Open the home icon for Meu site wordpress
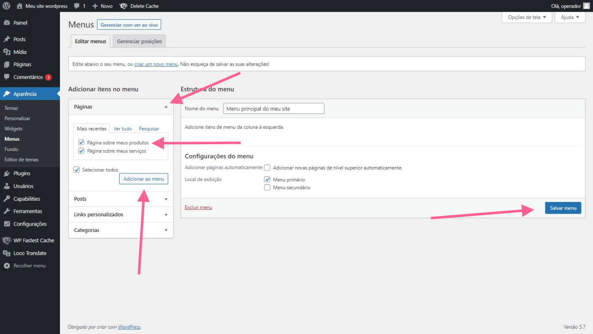Screen dimensions: 593x334 click(x=19, y=6)
